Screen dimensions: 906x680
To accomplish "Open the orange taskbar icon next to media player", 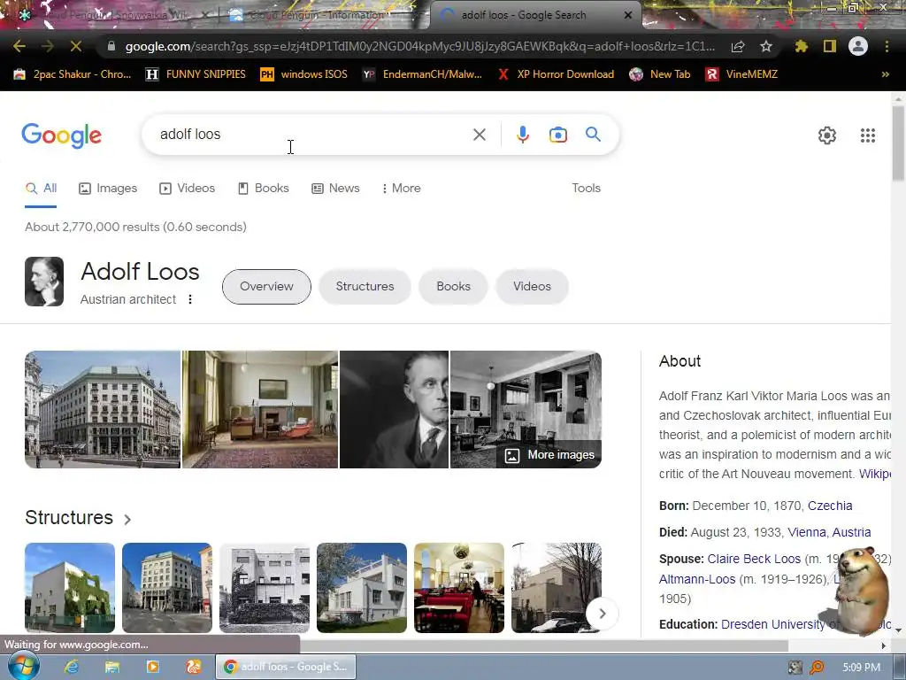I will click(194, 667).
